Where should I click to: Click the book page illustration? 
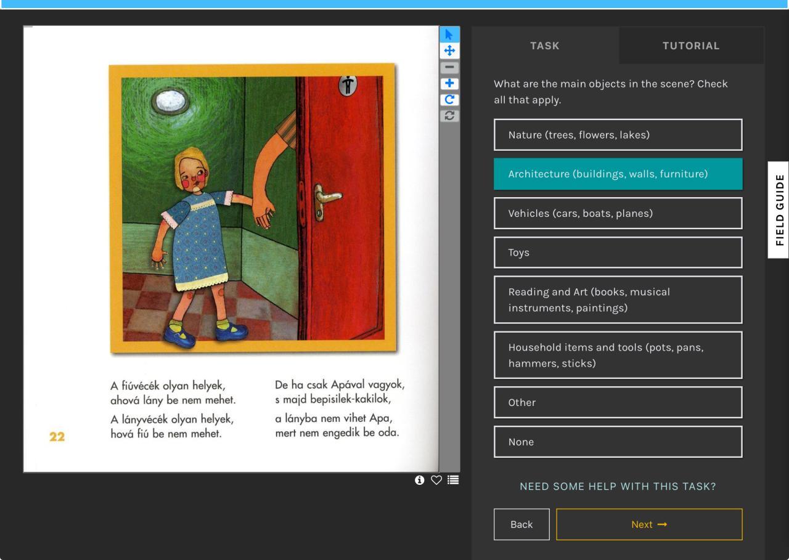tap(253, 208)
